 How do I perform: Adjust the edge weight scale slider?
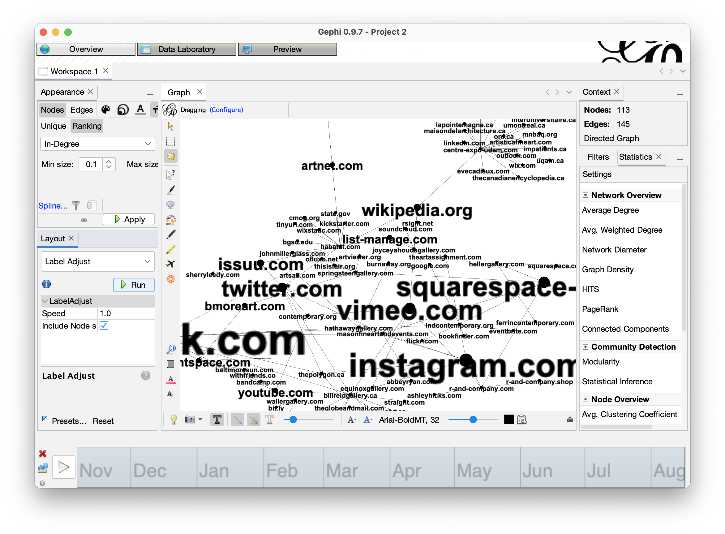(293, 420)
